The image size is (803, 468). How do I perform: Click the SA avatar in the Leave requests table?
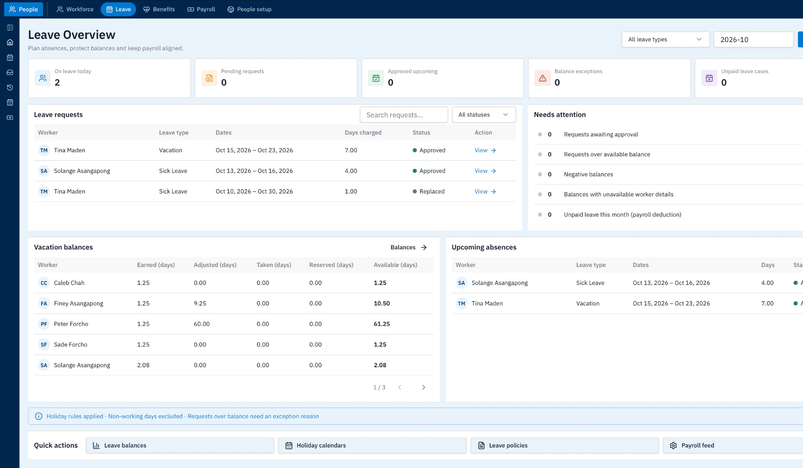pos(44,171)
